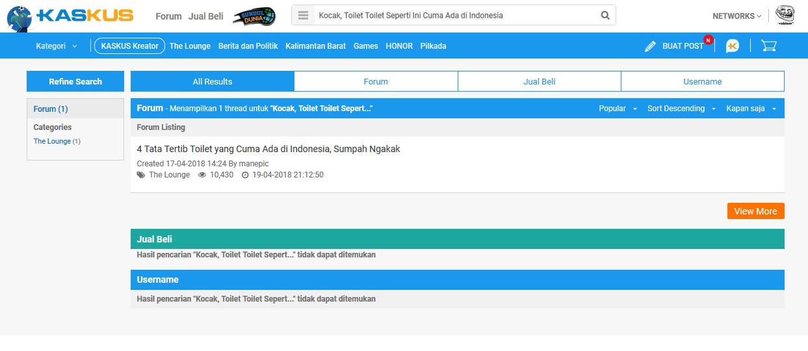Click the Forum Listing label
The image size is (808, 351).
tap(161, 127)
